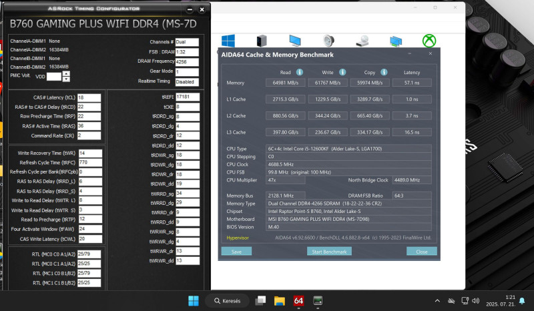
Task: Show hidden system tray icons
Action: [437, 301]
